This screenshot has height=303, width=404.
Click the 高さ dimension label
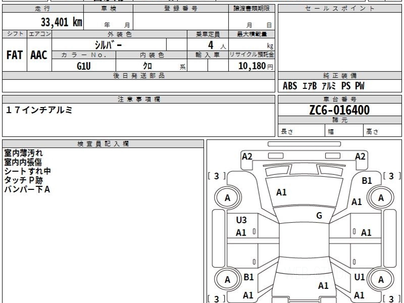click(373, 132)
